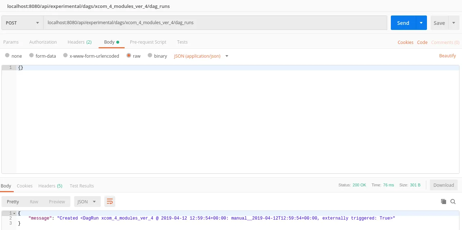Click the Status 200 OK value
The height and width of the screenshot is (230, 462).
[359, 185]
